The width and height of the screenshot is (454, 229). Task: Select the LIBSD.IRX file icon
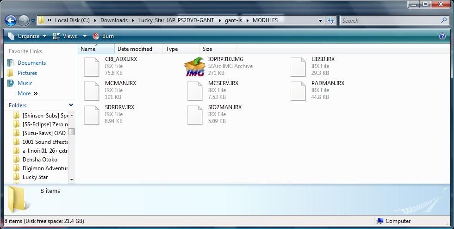298,67
